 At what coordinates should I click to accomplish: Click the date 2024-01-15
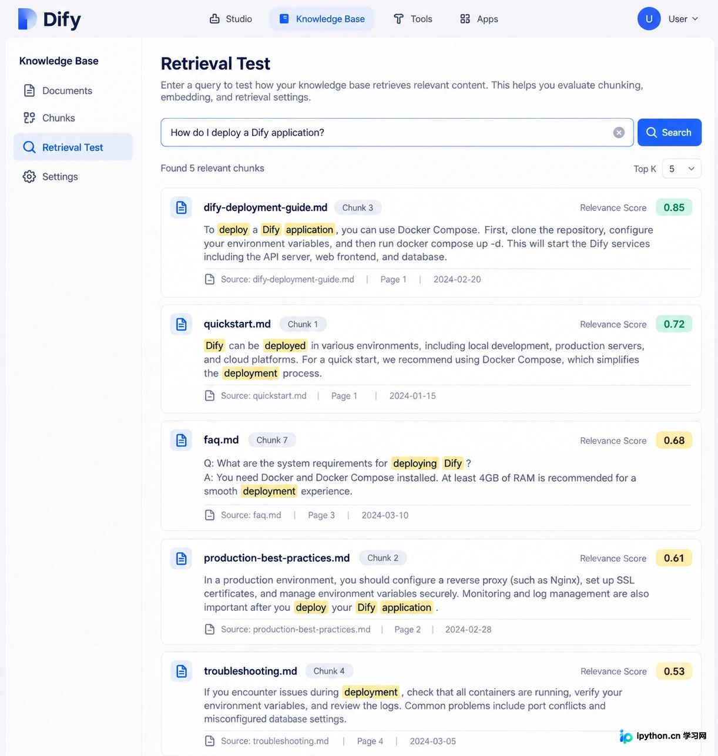[x=412, y=396]
